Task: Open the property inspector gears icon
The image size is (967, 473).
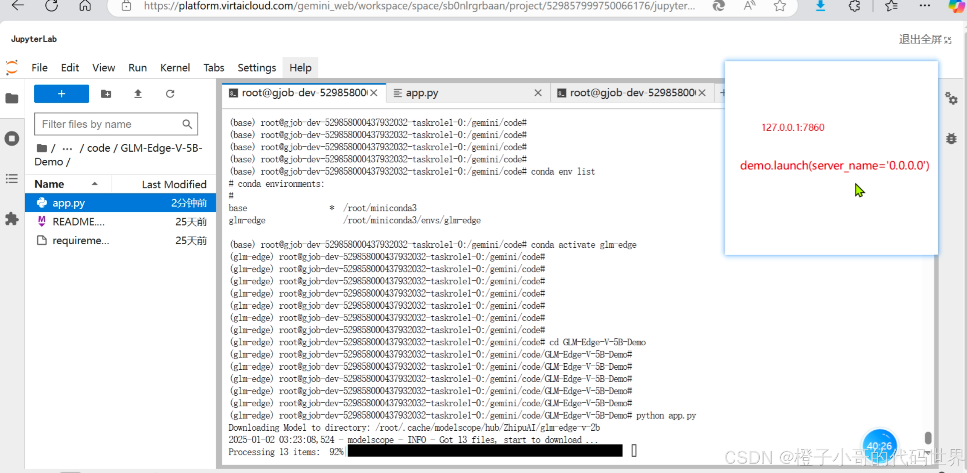Action: click(951, 98)
